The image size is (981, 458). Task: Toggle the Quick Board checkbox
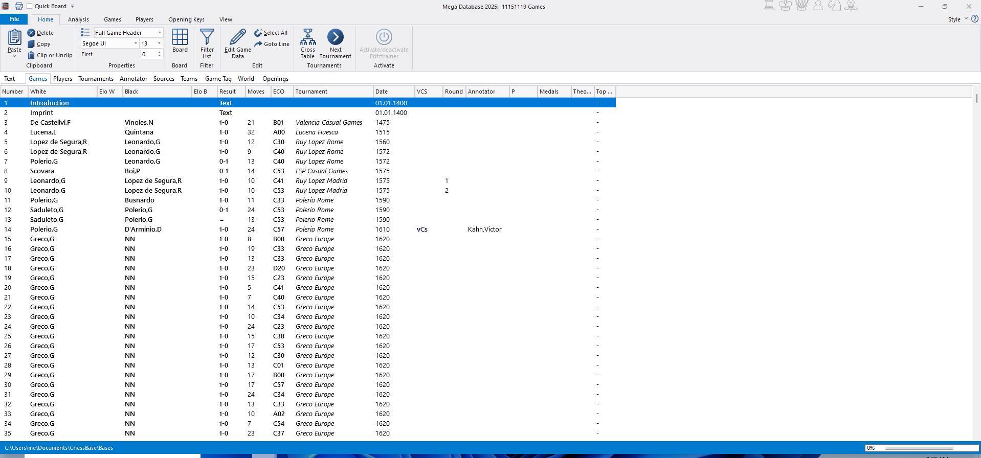30,6
